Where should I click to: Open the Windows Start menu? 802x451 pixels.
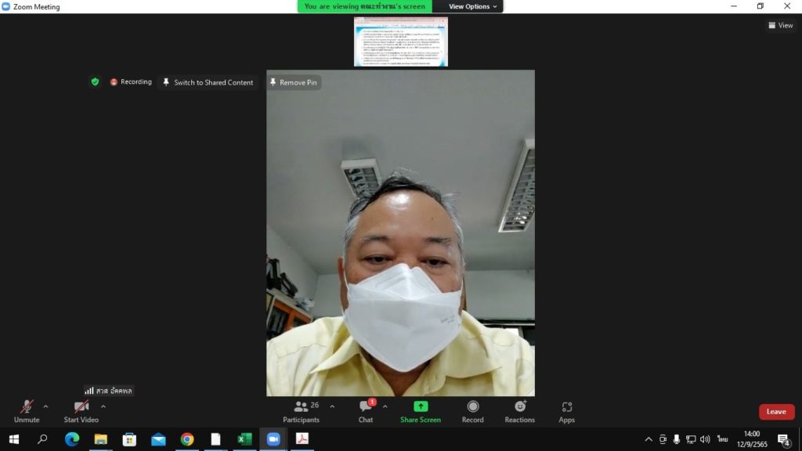tap(14, 439)
